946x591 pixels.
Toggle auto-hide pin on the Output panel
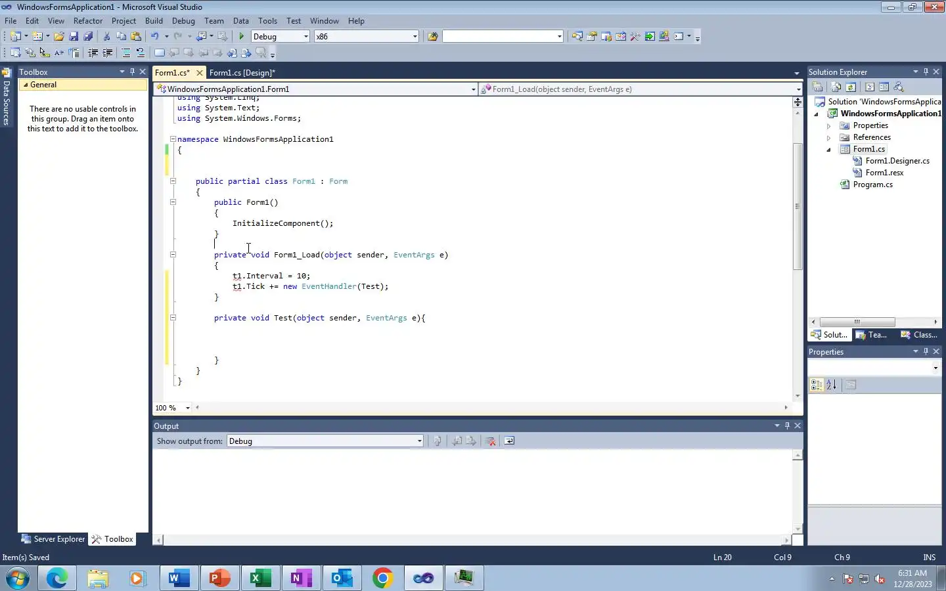tap(787, 426)
